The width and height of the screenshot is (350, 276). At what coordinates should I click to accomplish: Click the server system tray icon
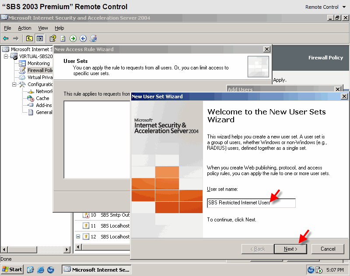click(x=319, y=270)
